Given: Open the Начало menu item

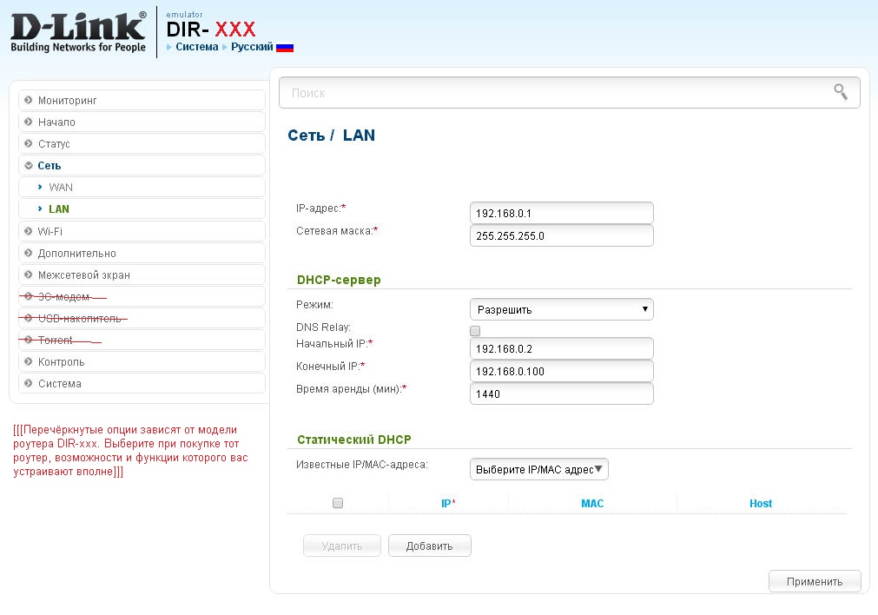Looking at the screenshot, I should tap(142, 122).
